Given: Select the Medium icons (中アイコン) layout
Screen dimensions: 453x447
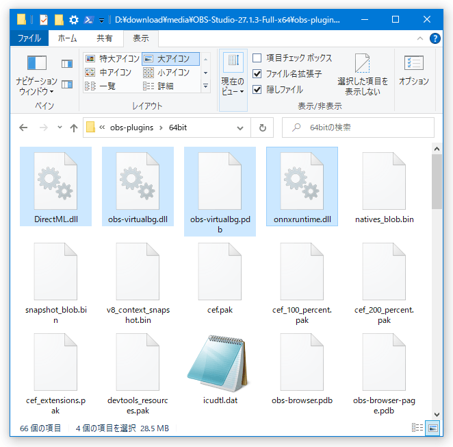Looking at the screenshot, I should click(x=109, y=73).
